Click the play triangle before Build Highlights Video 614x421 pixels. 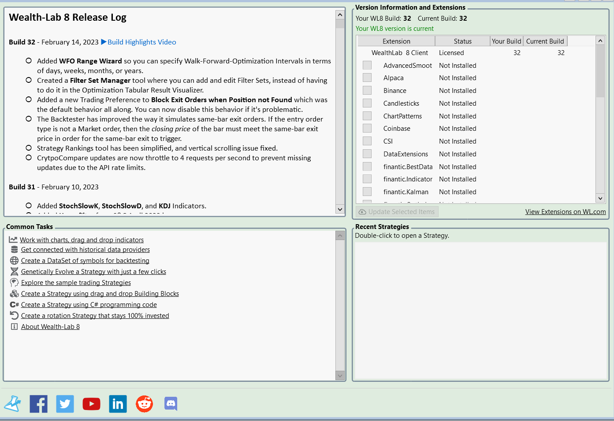(104, 42)
